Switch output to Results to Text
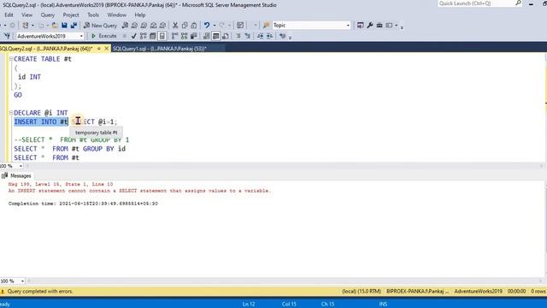 pyautogui.click(x=207, y=36)
